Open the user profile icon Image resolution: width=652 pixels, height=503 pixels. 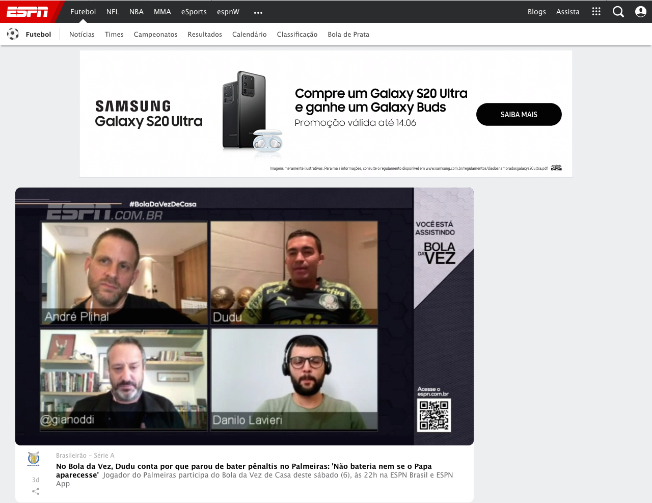tap(641, 12)
